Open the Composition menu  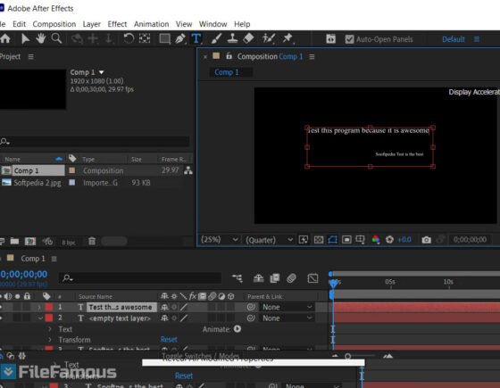pos(54,24)
